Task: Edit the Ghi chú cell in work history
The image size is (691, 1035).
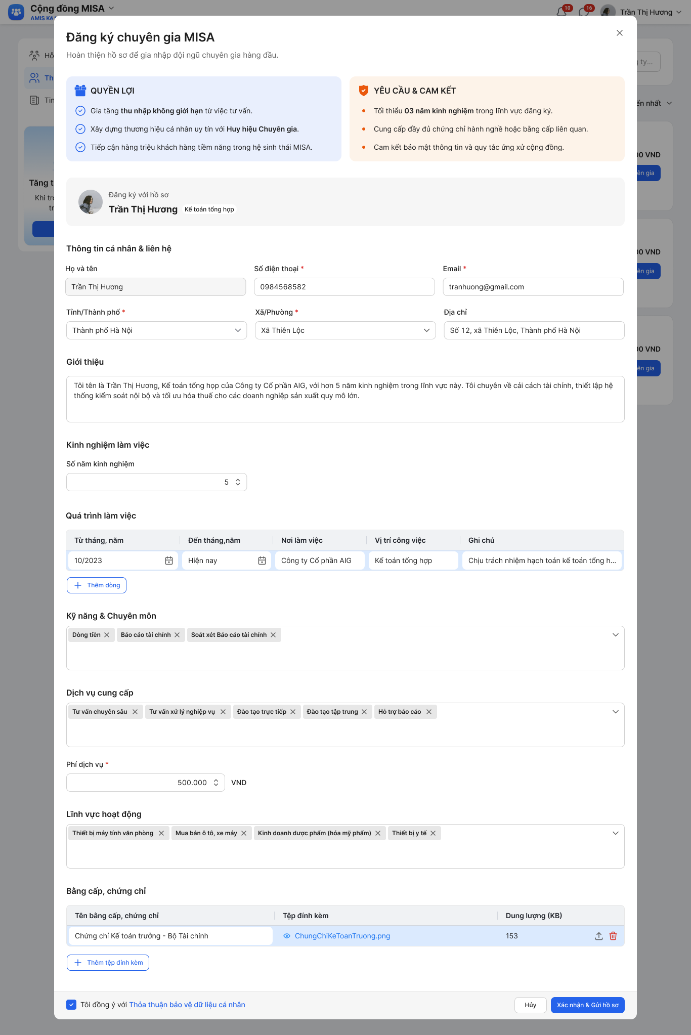Action: [x=542, y=560]
